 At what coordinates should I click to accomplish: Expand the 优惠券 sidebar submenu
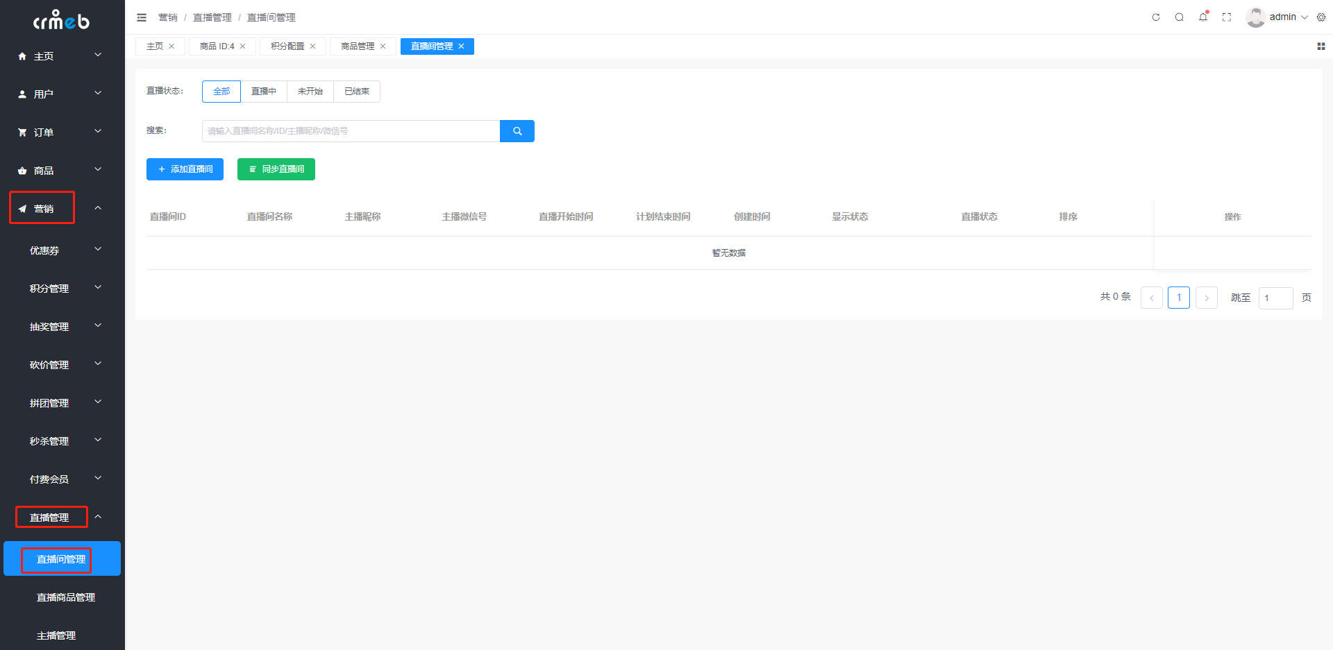click(x=62, y=250)
